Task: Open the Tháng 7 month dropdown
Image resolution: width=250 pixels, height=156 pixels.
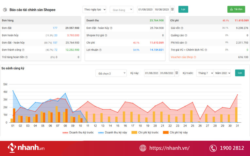Action: 205,73
